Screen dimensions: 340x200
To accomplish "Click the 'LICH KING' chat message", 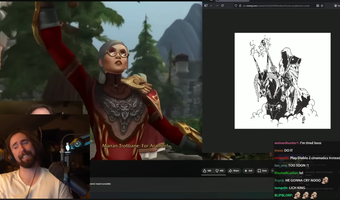I will coord(297,188).
